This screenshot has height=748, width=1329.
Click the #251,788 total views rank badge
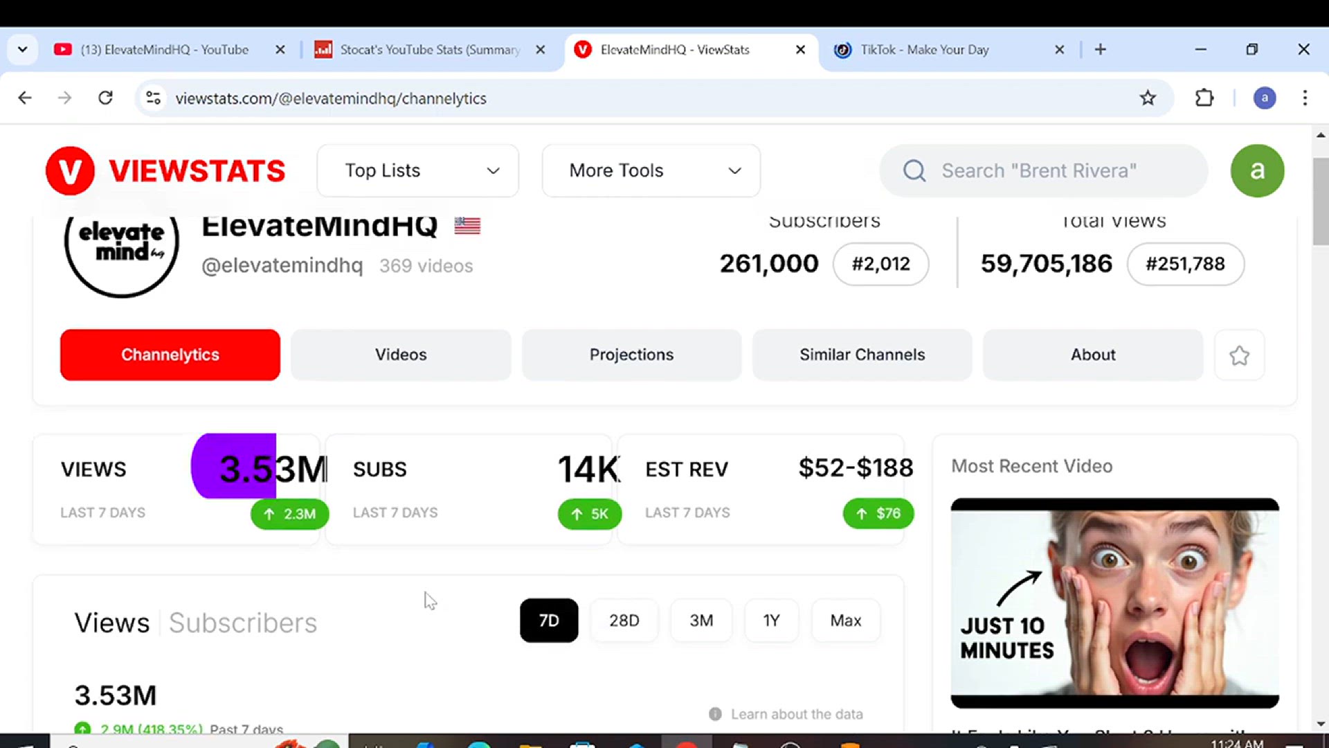pyautogui.click(x=1185, y=264)
